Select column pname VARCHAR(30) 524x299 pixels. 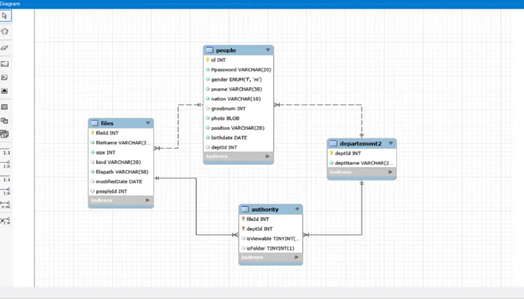pyautogui.click(x=237, y=89)
